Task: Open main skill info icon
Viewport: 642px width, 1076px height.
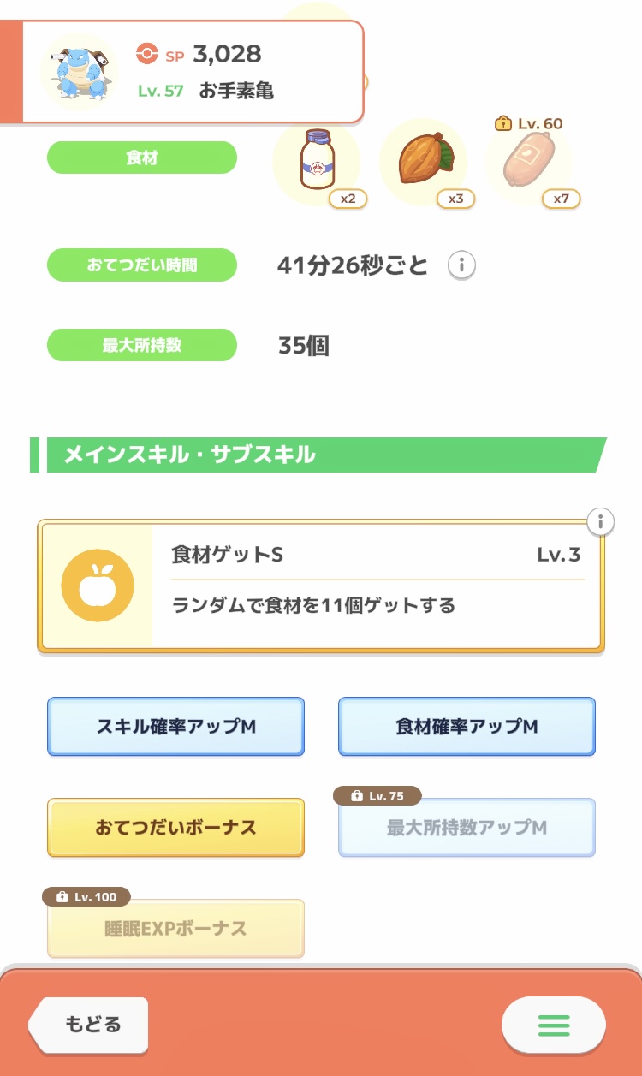Action: (x=601, y=521)
